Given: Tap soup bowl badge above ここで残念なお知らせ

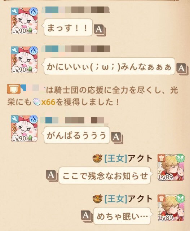Looking at the screenshot, I should tap(97, 158).
